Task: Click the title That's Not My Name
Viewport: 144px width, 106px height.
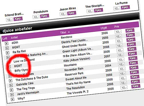Action: coord(78,83)
